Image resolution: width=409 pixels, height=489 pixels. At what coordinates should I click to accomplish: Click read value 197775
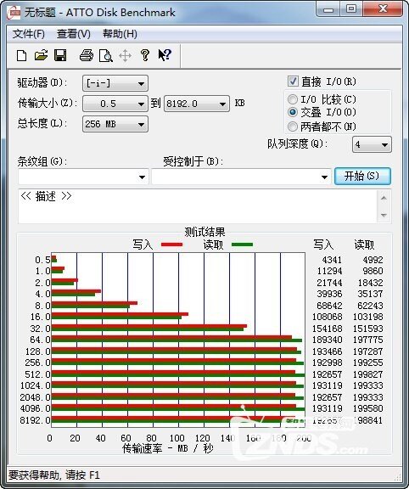pos(367,340)
